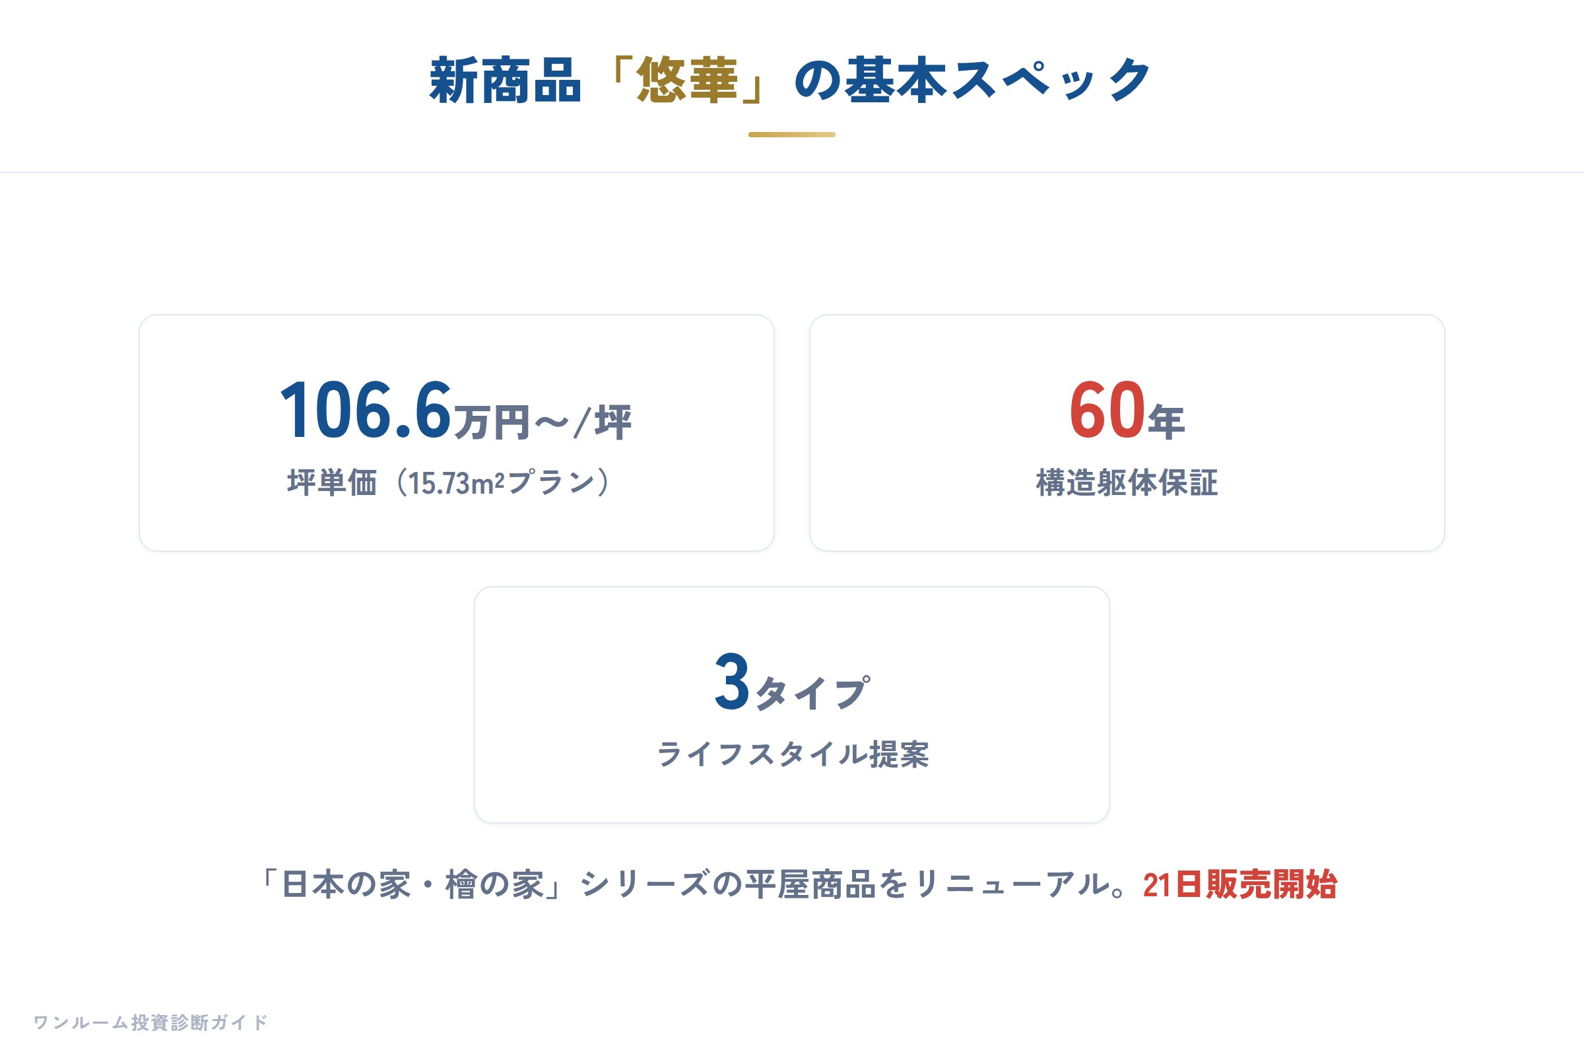
Task: Select the 60-year warranty card
Action: [x=1127, y=433]
